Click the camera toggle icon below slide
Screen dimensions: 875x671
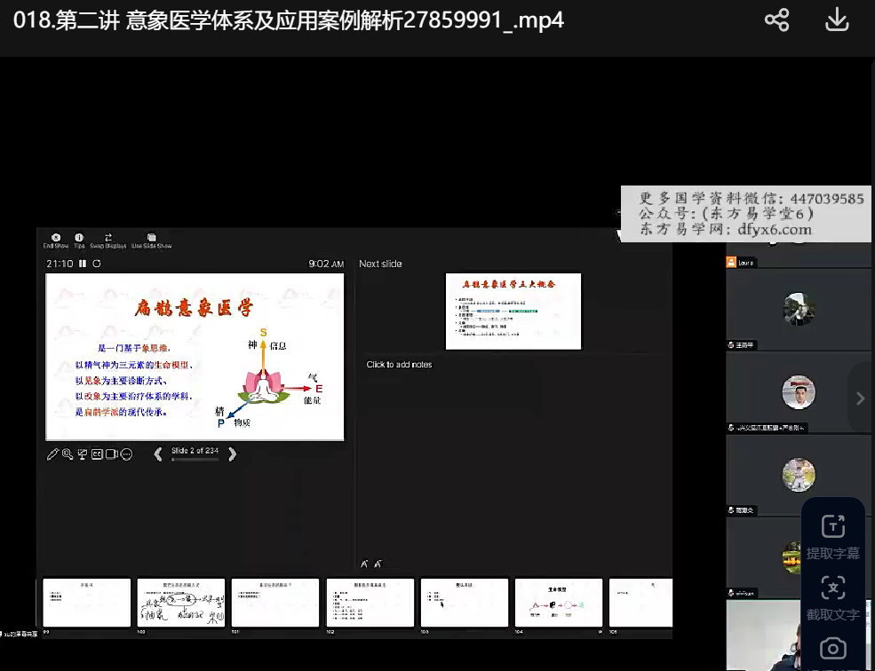click(112, 454)
